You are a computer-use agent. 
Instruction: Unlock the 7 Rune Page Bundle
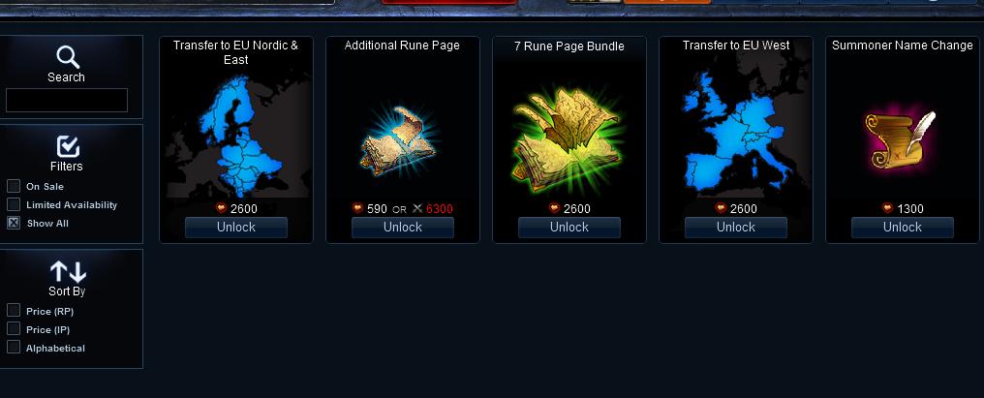(569, 228)
